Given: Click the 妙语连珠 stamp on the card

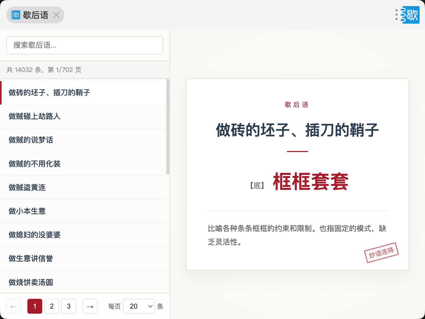Looking at the screenshot, I should coord(381,253).
